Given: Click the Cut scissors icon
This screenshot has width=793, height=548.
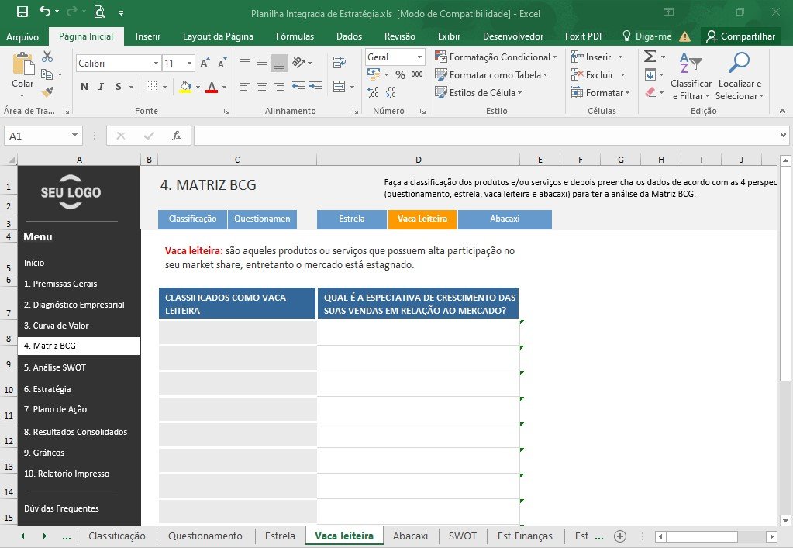Looking at the screenshot, I should pos(47,56).
